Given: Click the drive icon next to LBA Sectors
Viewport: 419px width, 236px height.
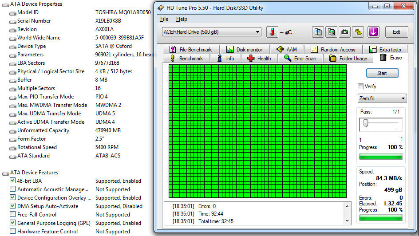Looking at the screenshot, I should (x=12, y=64).
